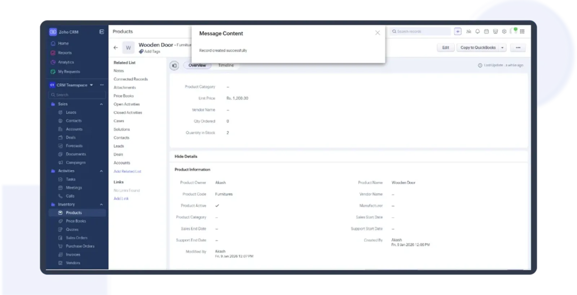Click the Search records field
Screen dimensions: 577x295
click(420, 31)
